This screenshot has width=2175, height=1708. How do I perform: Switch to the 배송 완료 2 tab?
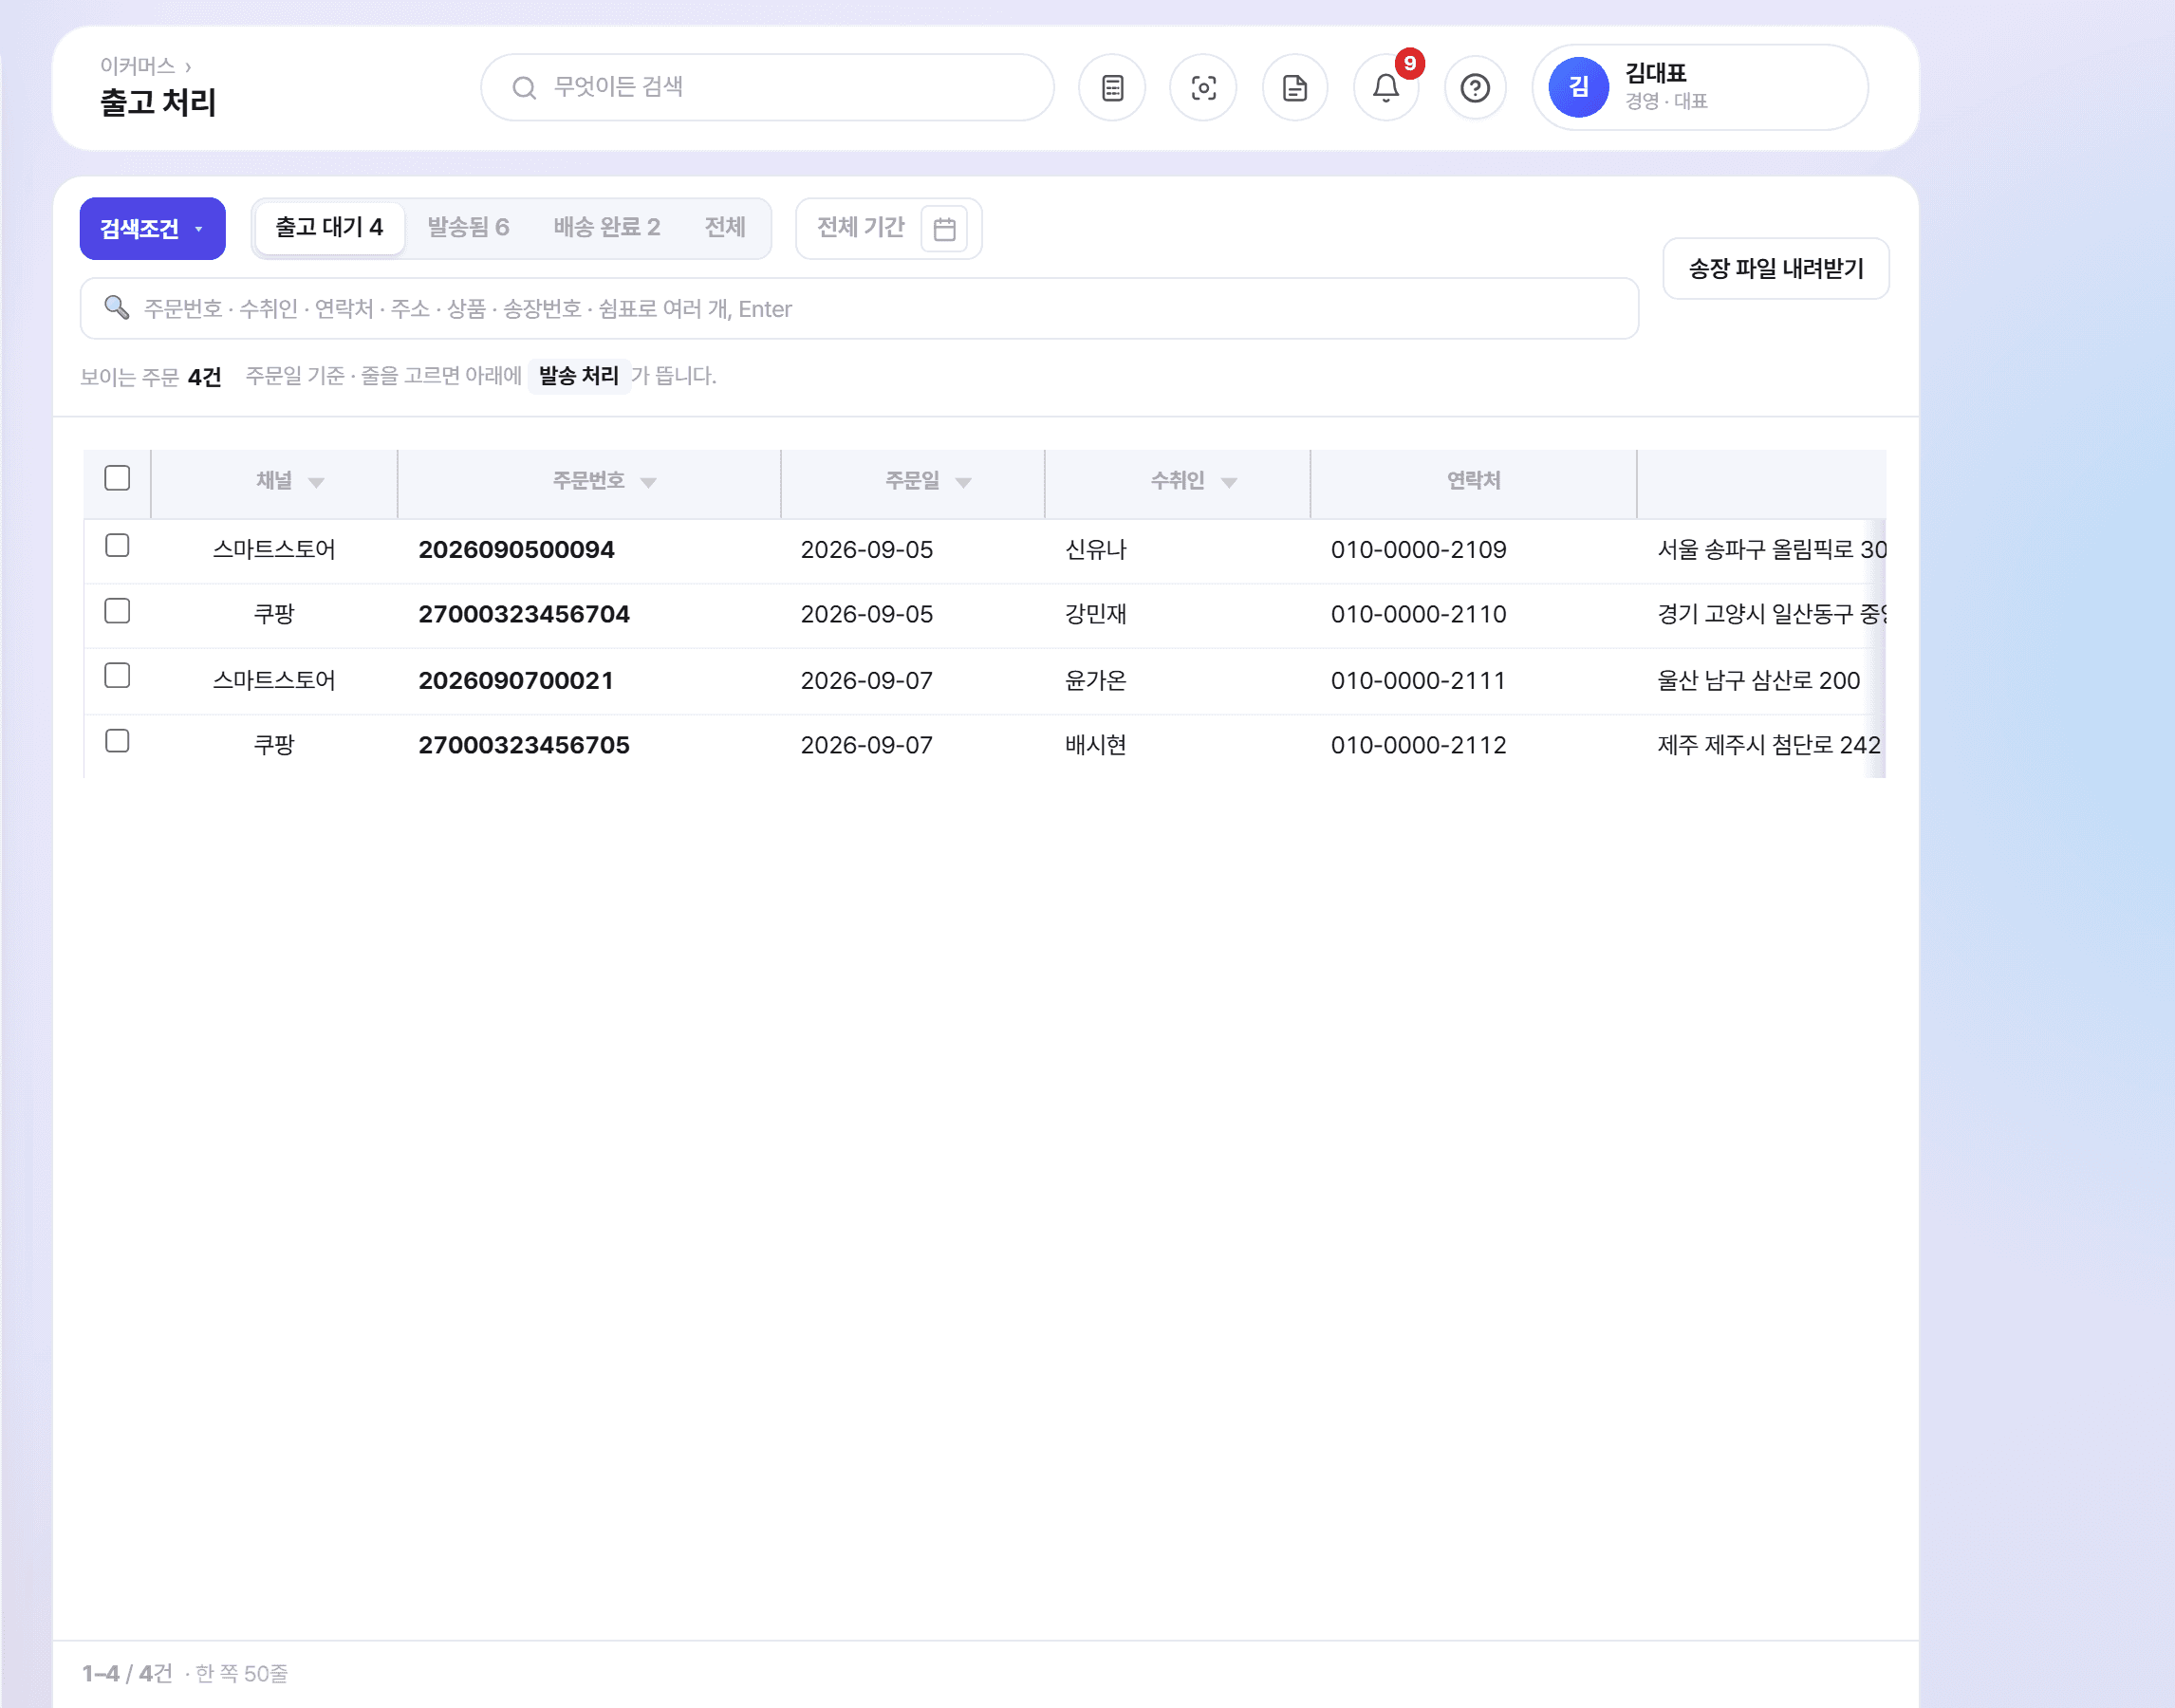tap(607, 228)
